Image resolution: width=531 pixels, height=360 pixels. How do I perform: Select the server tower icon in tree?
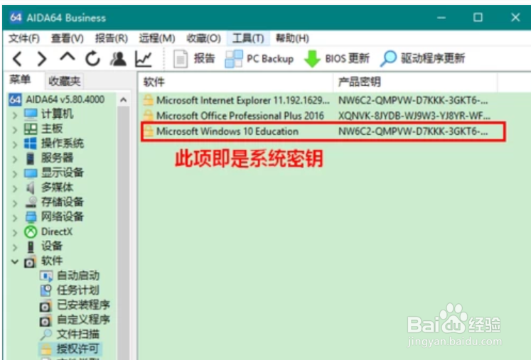point(30,158)
